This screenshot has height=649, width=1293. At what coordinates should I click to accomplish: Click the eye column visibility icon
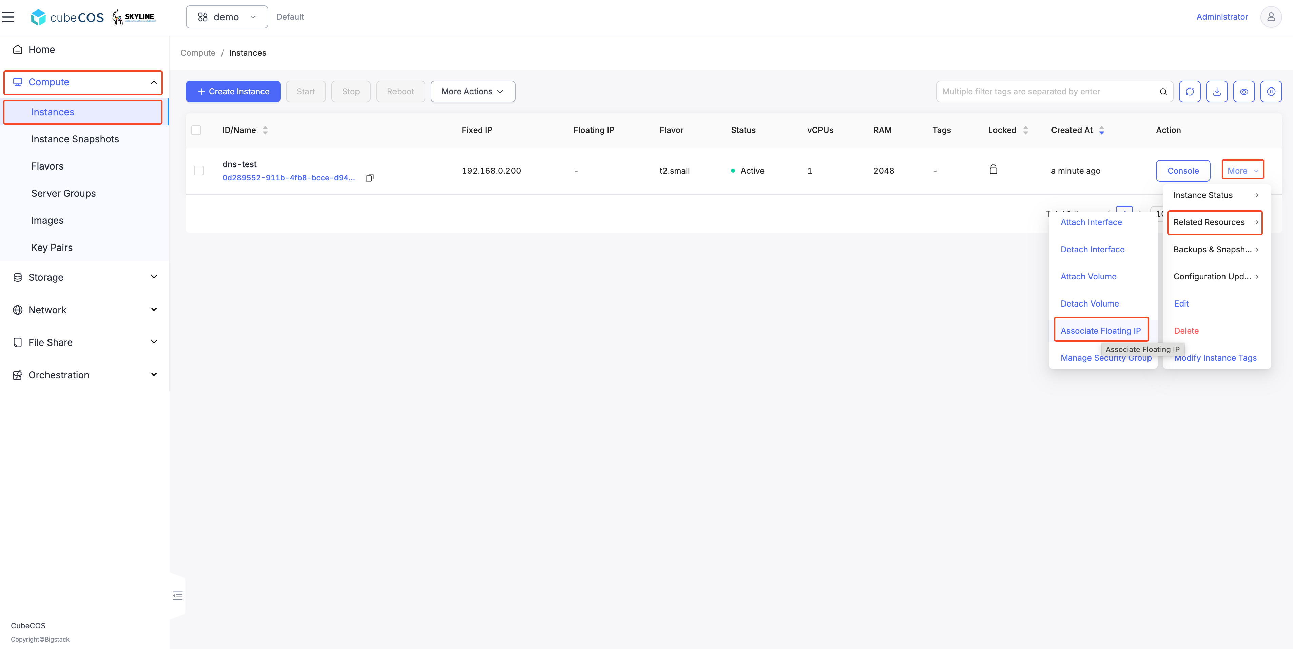tap(1244, 91)
